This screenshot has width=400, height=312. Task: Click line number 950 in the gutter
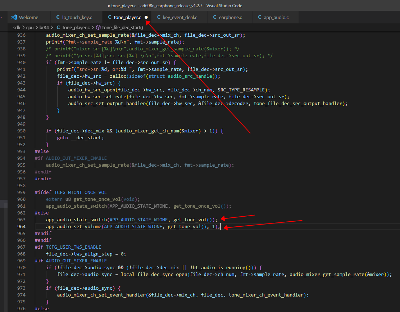click(x=22, y=131)
